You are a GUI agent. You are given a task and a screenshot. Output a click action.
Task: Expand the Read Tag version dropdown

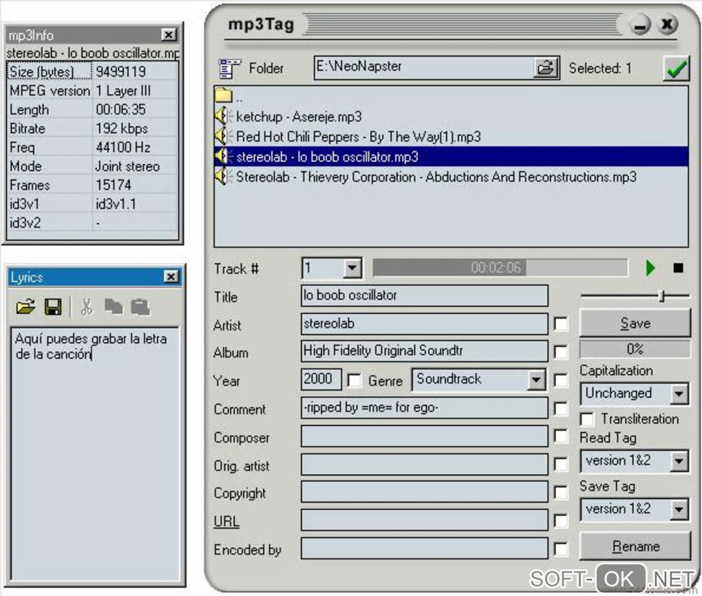pyautogui.click(x=679, y=461)
